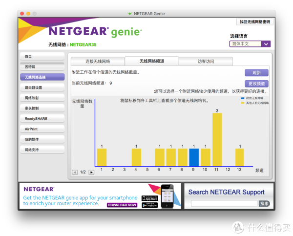Screen dimensions: 293x236
Task: Close the NETGEAR Genie window
Action: 22,14
